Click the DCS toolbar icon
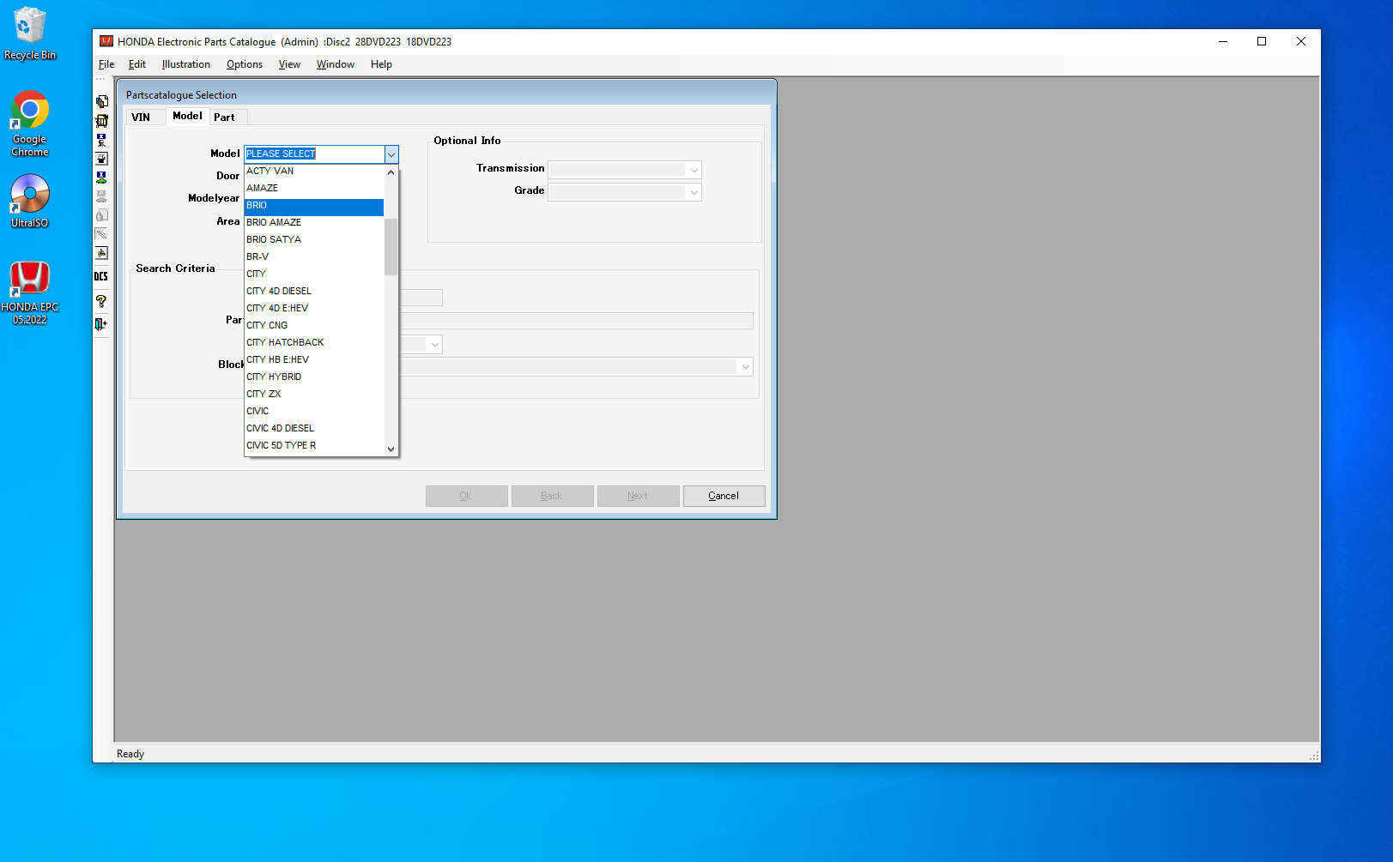The image size is (1393, 862). (101, 276)
